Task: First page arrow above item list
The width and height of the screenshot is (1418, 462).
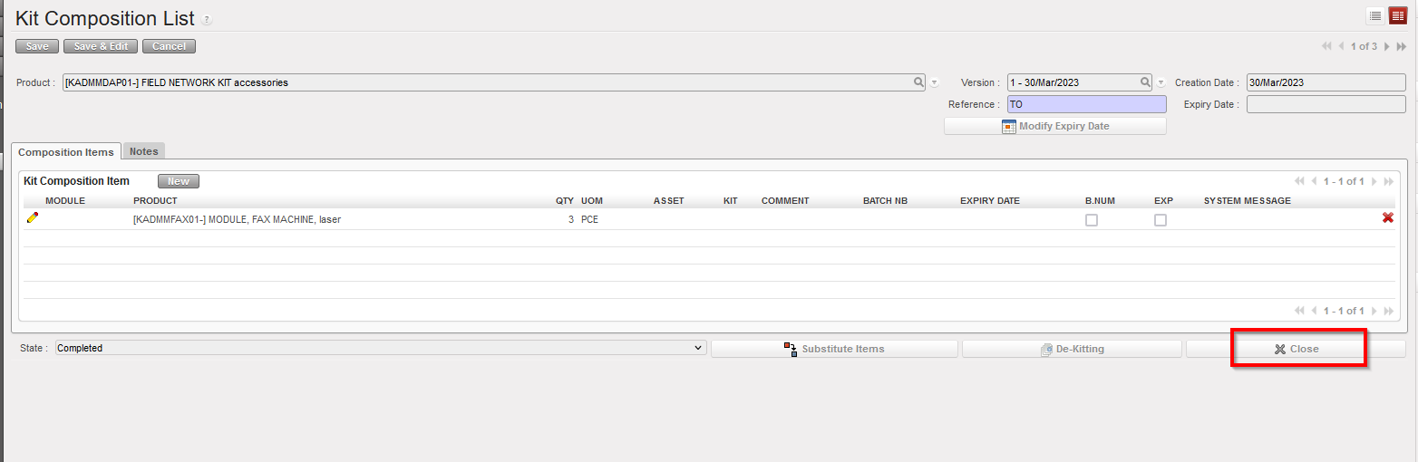Action: [1300, 181]
